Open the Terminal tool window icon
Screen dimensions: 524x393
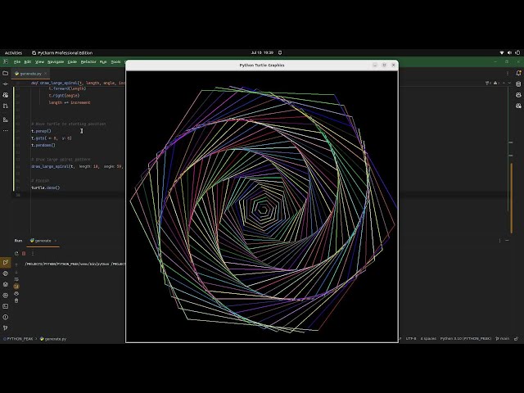[6, 306]
